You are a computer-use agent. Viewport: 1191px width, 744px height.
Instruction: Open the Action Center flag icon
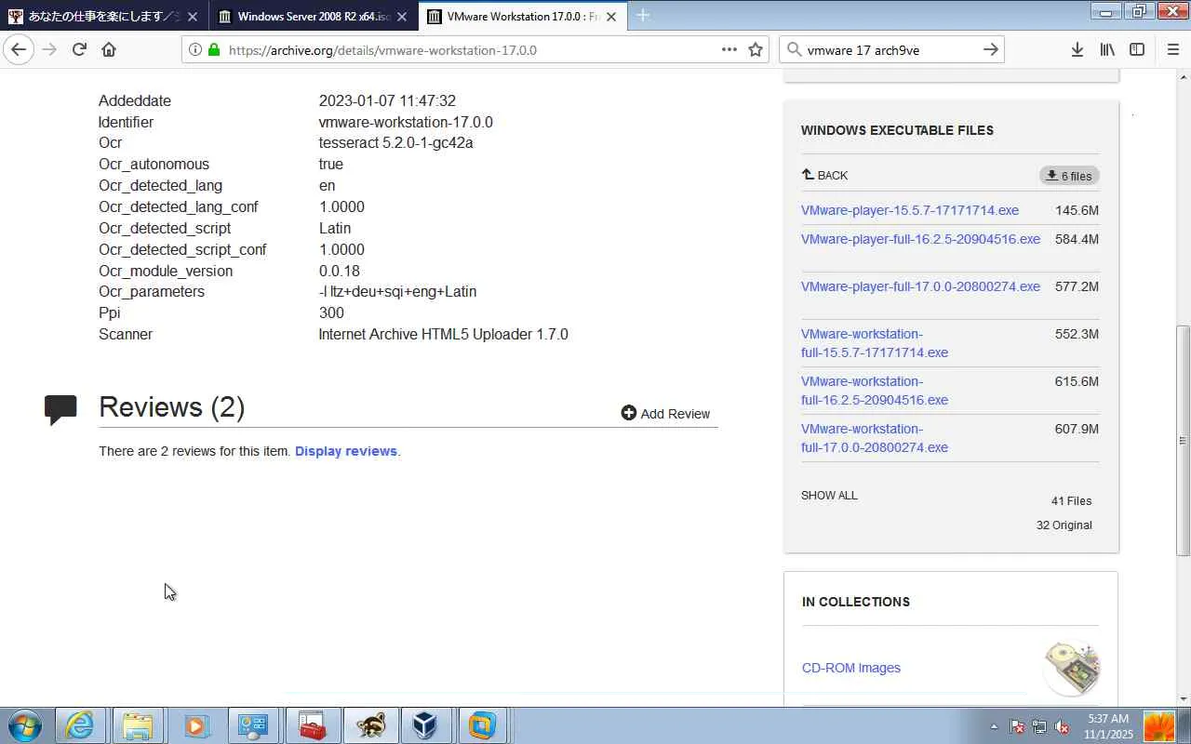1017,726
